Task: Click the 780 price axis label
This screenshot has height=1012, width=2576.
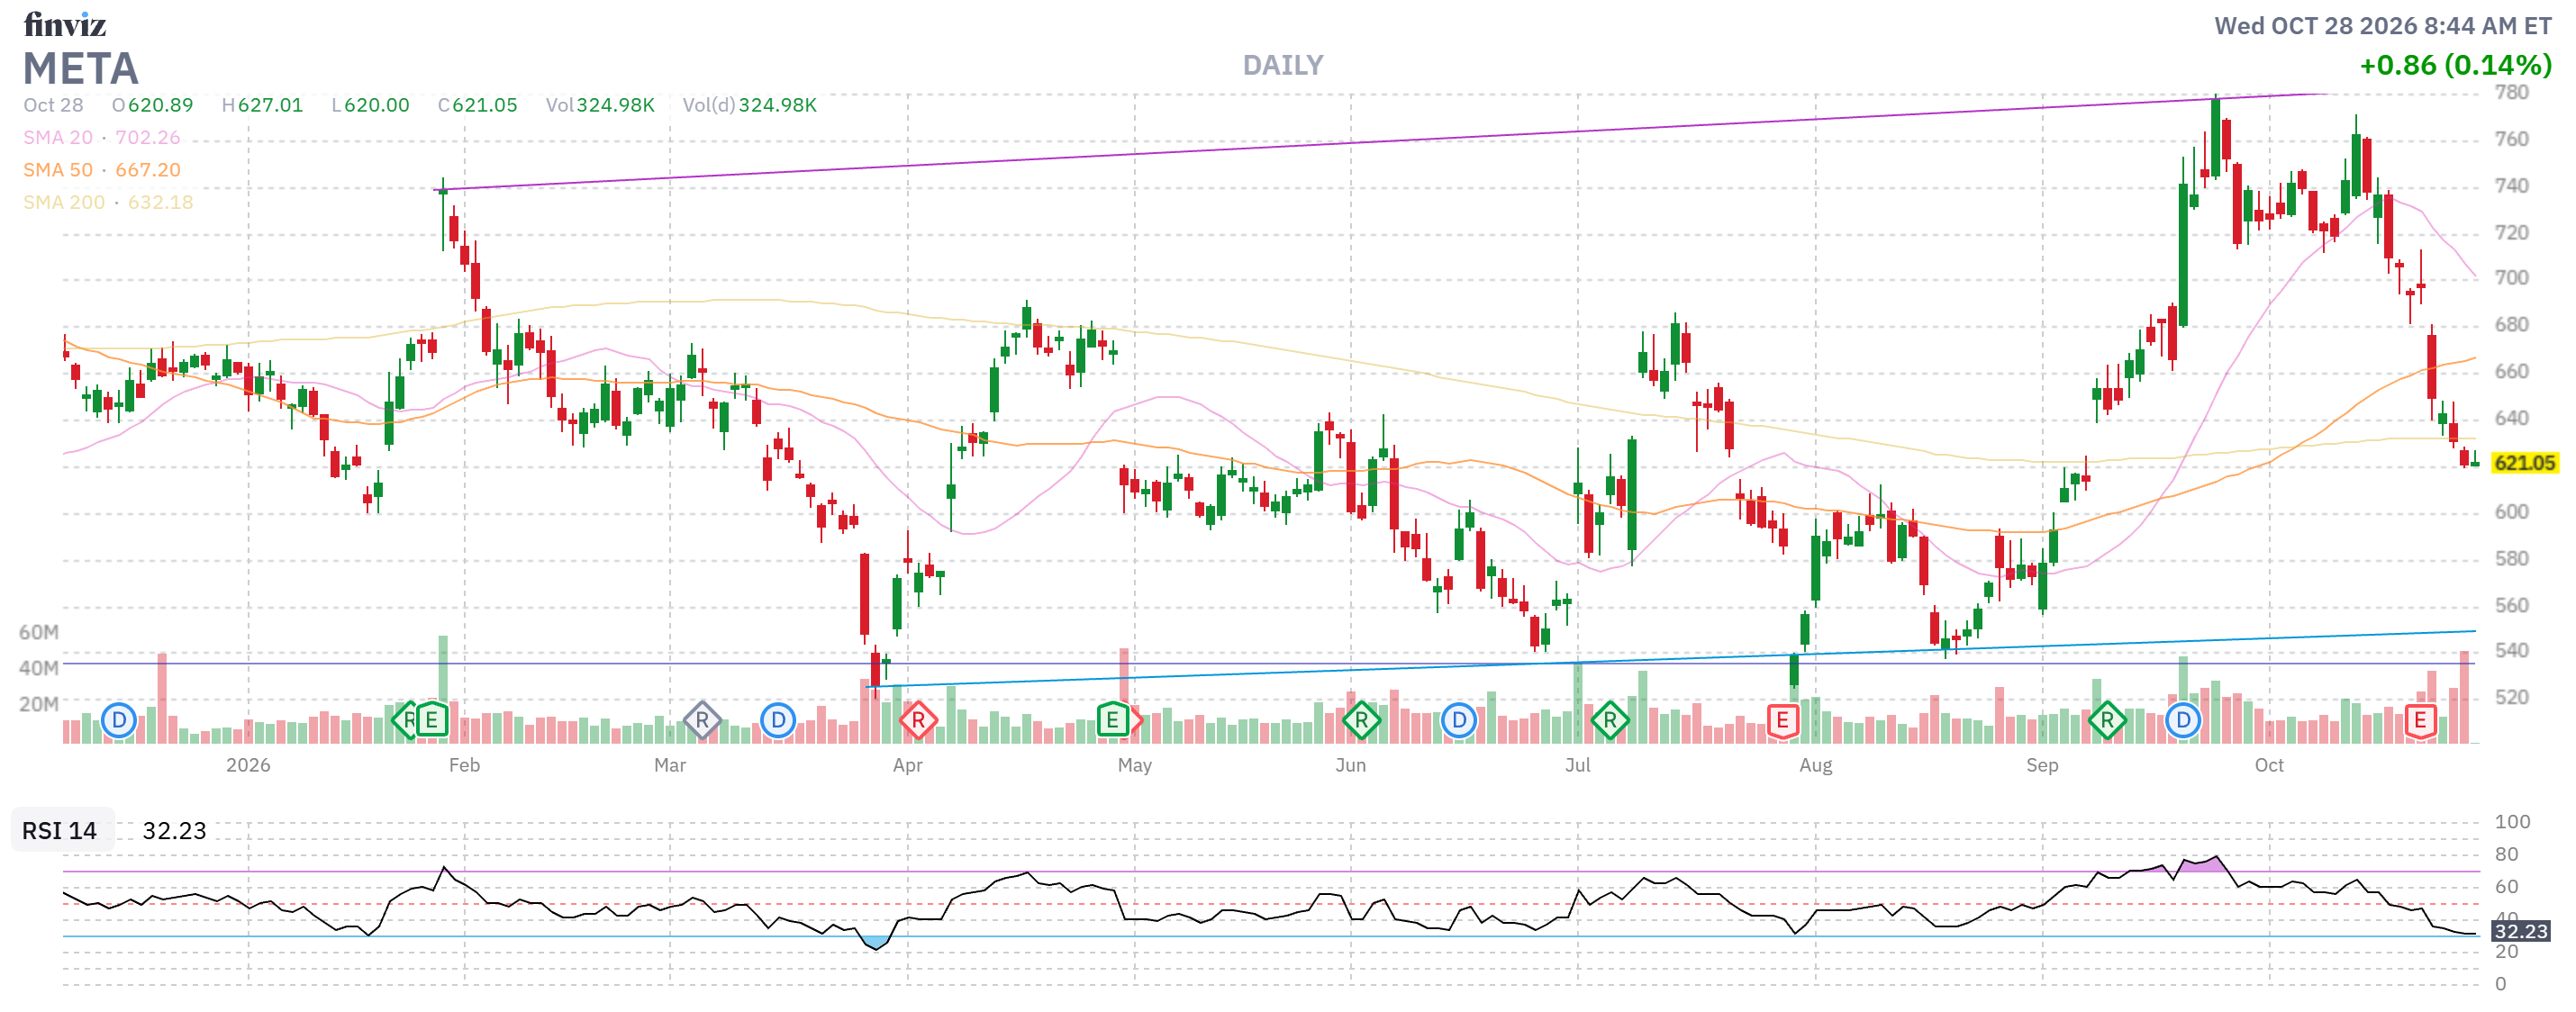Action: 2511,92
